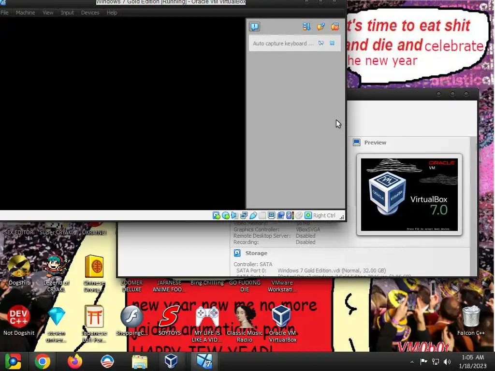Click the hard disk activity status icon
Image resolution: width=495 pixels, height=371 pixels.
[216, 215]
